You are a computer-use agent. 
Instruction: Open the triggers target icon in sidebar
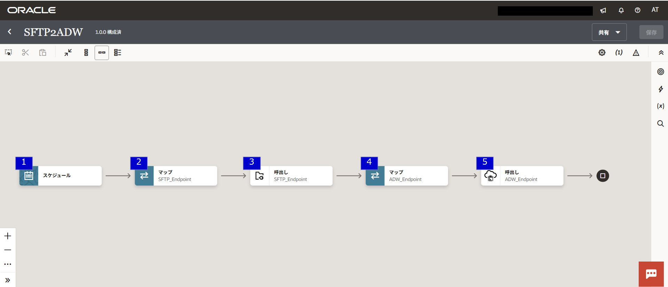pos(660,72)
